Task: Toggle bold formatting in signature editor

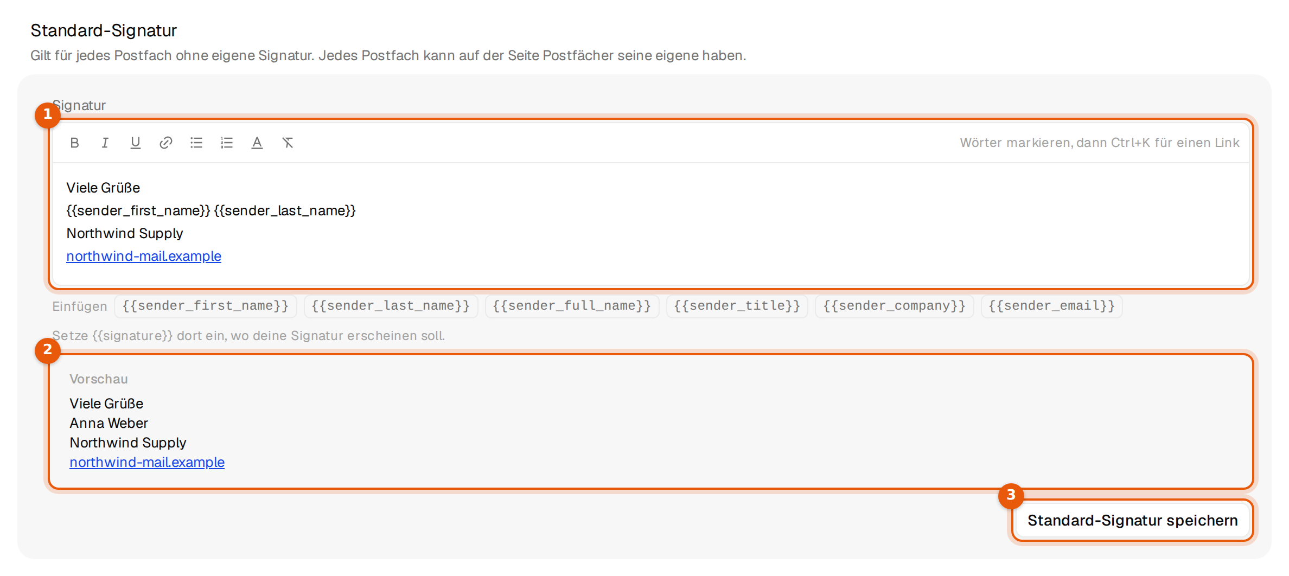Action: (75, 143)
